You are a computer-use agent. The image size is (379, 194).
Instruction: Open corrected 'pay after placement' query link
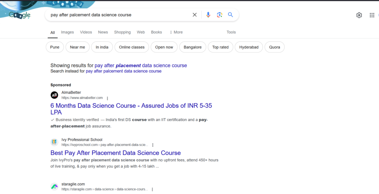click(141, 65)
